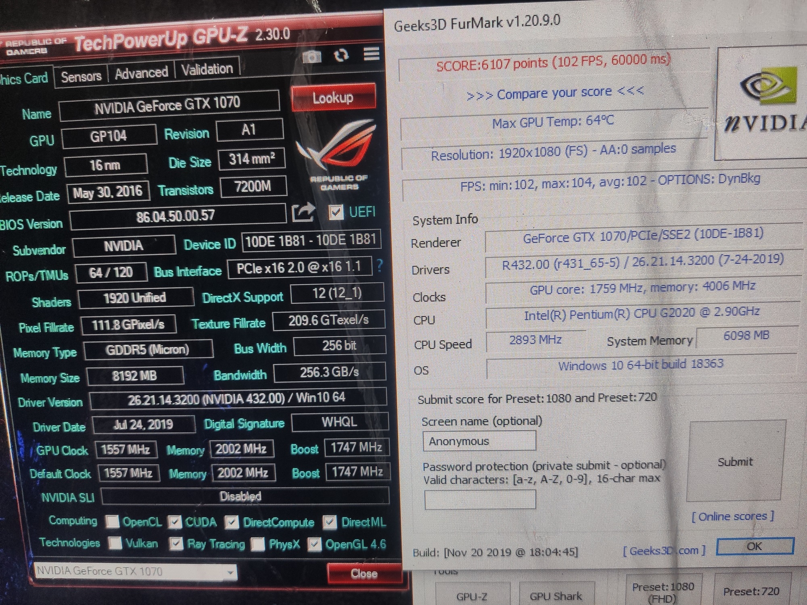Click the OS value Windows 10 64-bit
This screenshot has height=605, width=807.
click(x=642, y=365)
